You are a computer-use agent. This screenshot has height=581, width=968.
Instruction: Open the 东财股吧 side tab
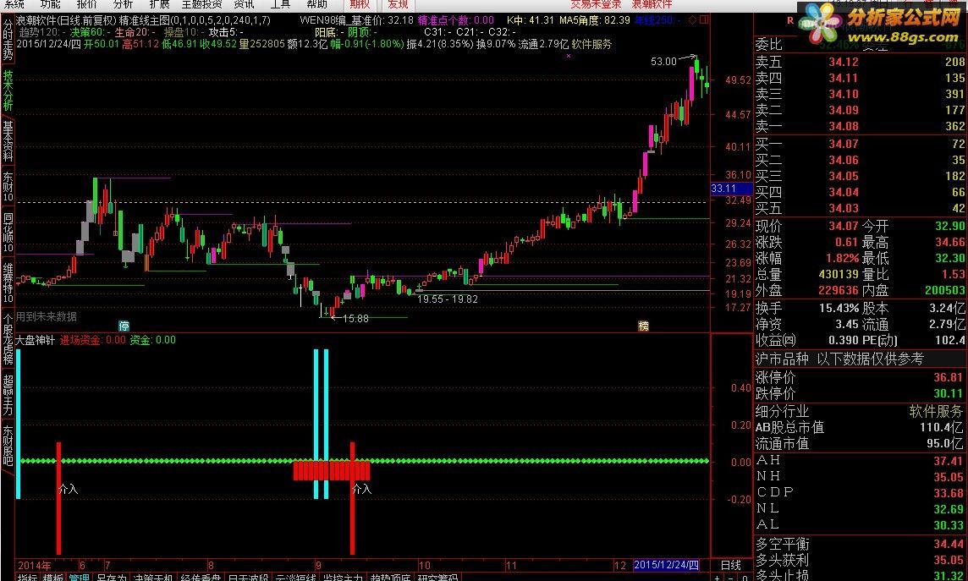pyautogui.click(x=8, y=445)
